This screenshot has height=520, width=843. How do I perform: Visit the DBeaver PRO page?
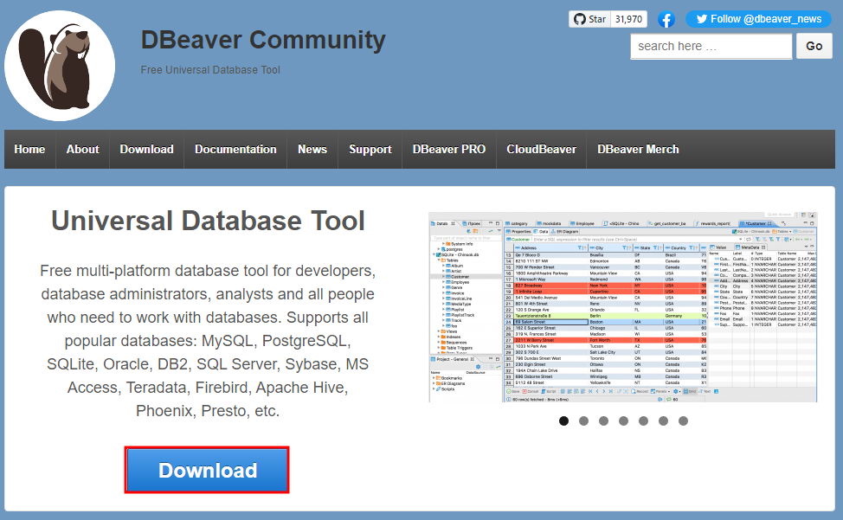[x=449, y=150]
